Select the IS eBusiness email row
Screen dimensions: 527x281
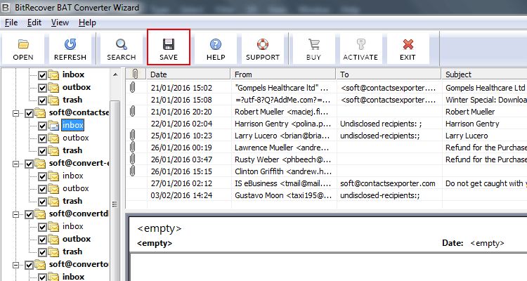coord(326,183)
